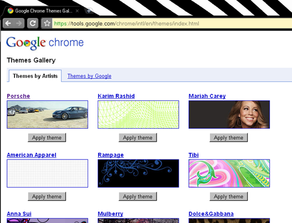Screen dimensions: 292x223
Task: Click the American Apparel grid thumbnail
Action: pos(47,174)
